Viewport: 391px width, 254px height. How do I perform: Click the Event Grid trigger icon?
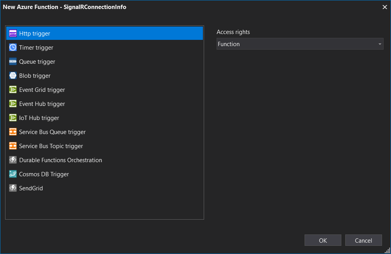(x=13, y=90)
